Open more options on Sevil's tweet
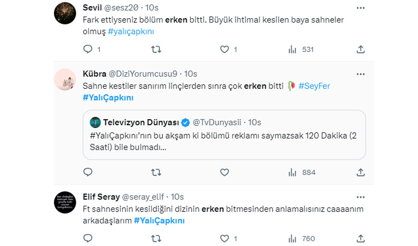Image resolution: width=418 pixels, height=246 pixels. [x=360, y=8]
